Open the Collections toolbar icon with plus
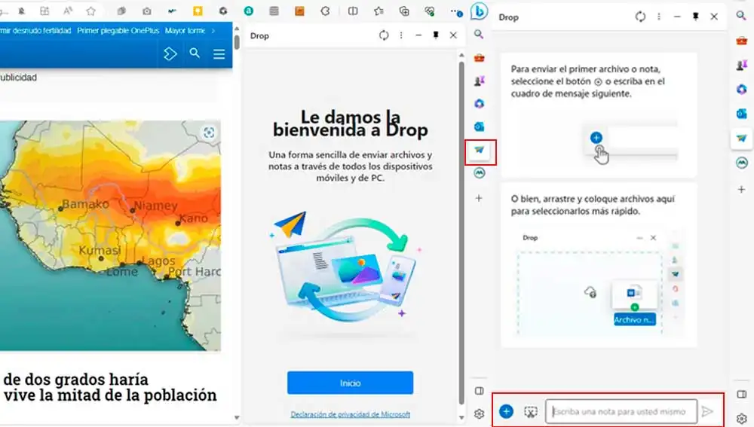 coord(404,11)
